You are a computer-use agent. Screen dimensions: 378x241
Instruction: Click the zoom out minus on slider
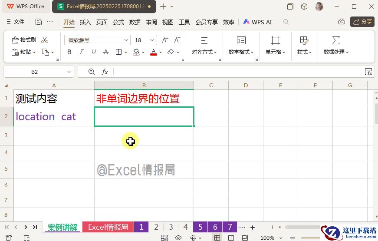click(293, 238)
